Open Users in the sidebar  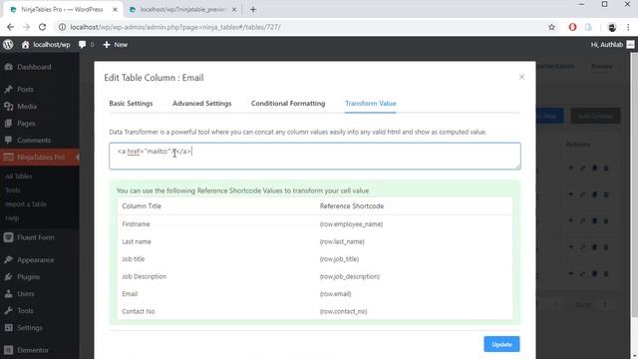pos(26,293)
